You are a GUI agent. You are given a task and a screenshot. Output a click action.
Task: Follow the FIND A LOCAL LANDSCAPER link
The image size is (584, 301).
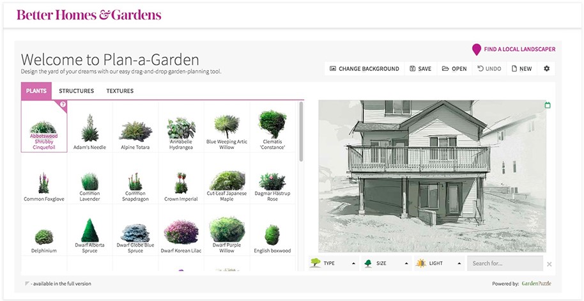pos(519,49)
